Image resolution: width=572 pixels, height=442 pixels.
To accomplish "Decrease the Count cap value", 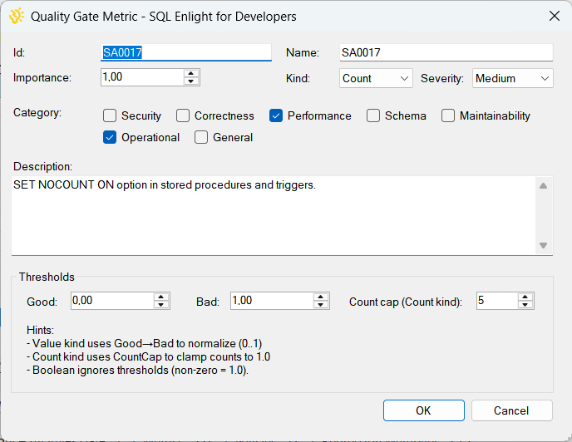I will coord(525,305).
